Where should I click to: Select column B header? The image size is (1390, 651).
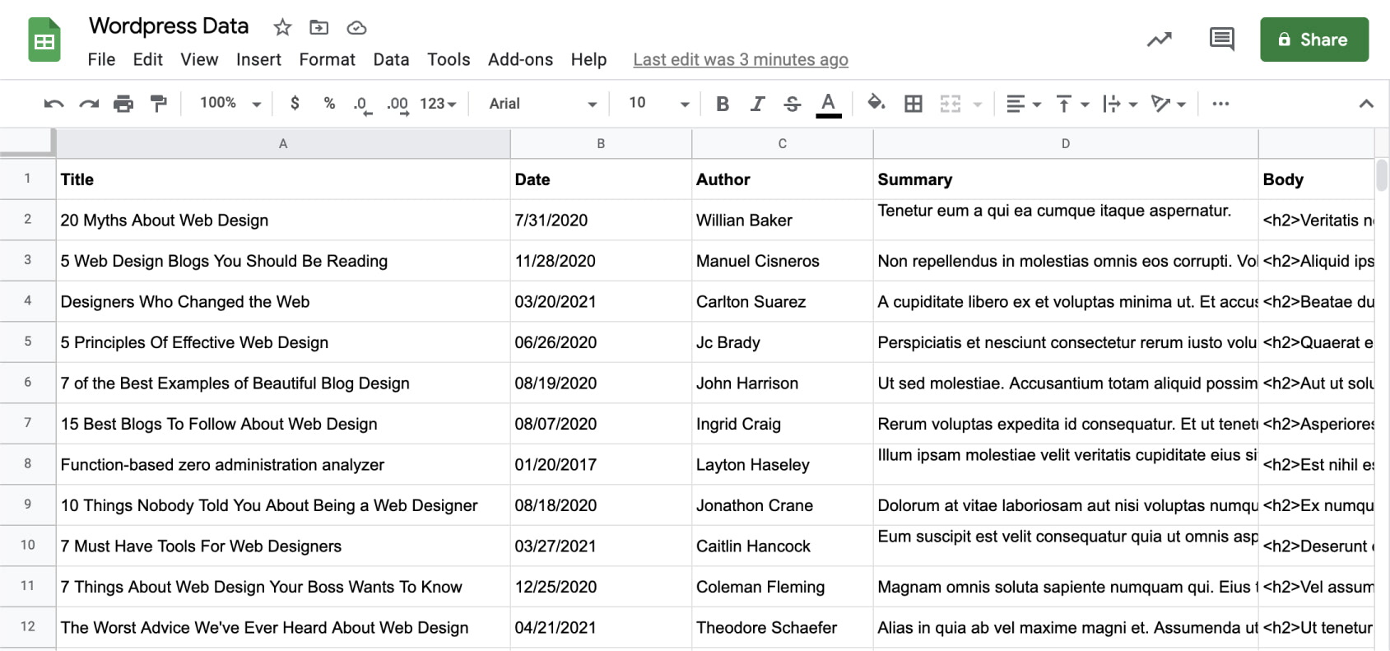point(601,143)
